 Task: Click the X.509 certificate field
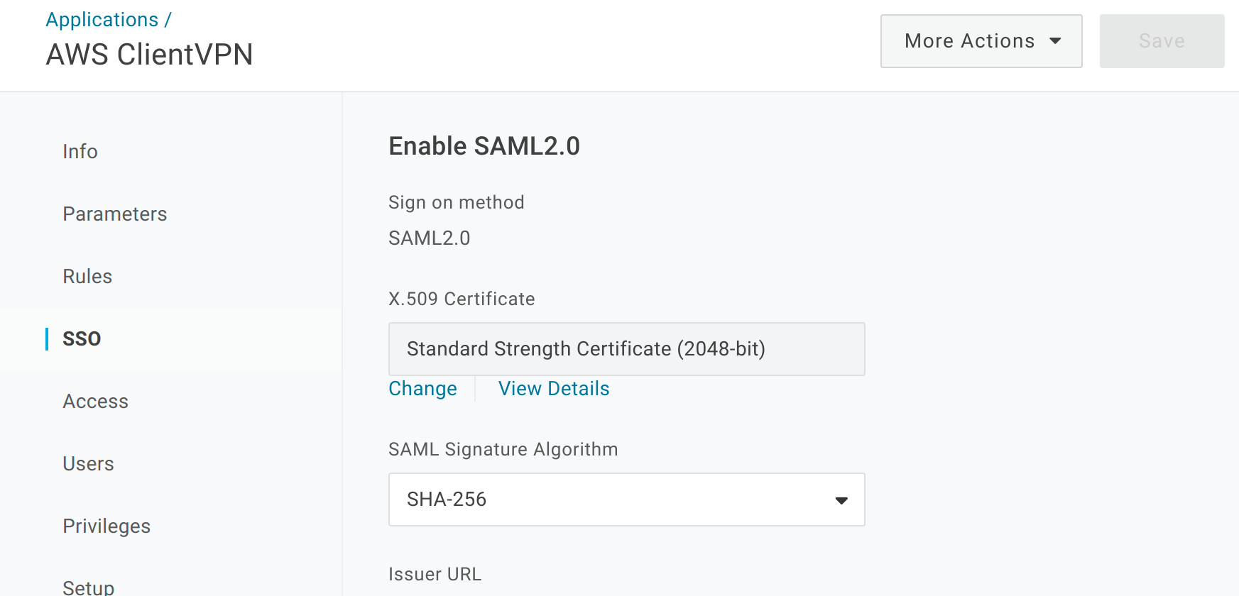[626, 349]
